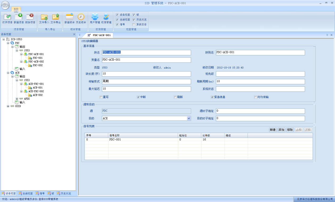Click the 刷新周期(ms) input field

coord(260,82)
